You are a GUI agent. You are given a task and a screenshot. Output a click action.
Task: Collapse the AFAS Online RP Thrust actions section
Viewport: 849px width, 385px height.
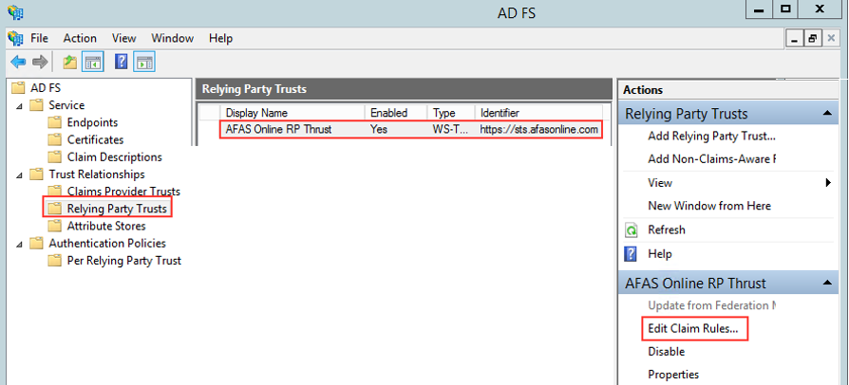(x=827, y=283)
